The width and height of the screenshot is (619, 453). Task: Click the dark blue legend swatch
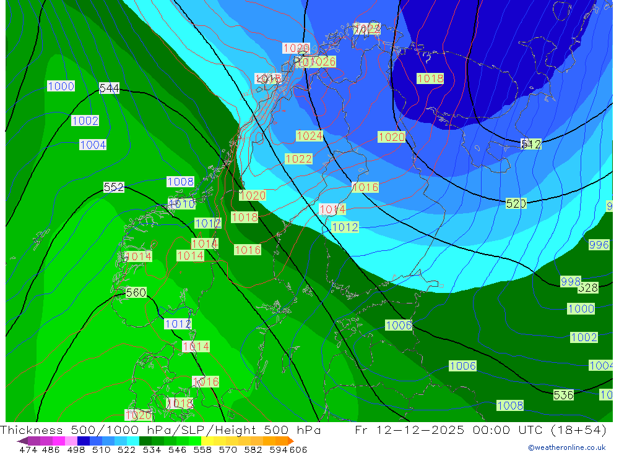(84, 441)
